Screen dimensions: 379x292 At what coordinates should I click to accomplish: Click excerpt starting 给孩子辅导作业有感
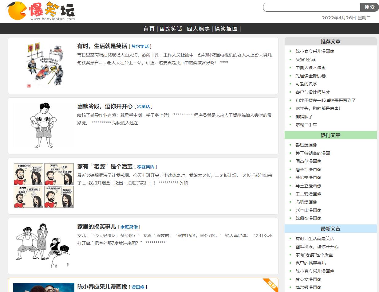(x=175, y=119)
